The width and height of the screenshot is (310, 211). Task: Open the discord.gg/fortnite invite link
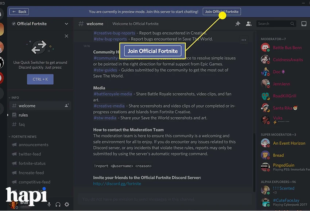pyautogui.click(x=117, y=184)
